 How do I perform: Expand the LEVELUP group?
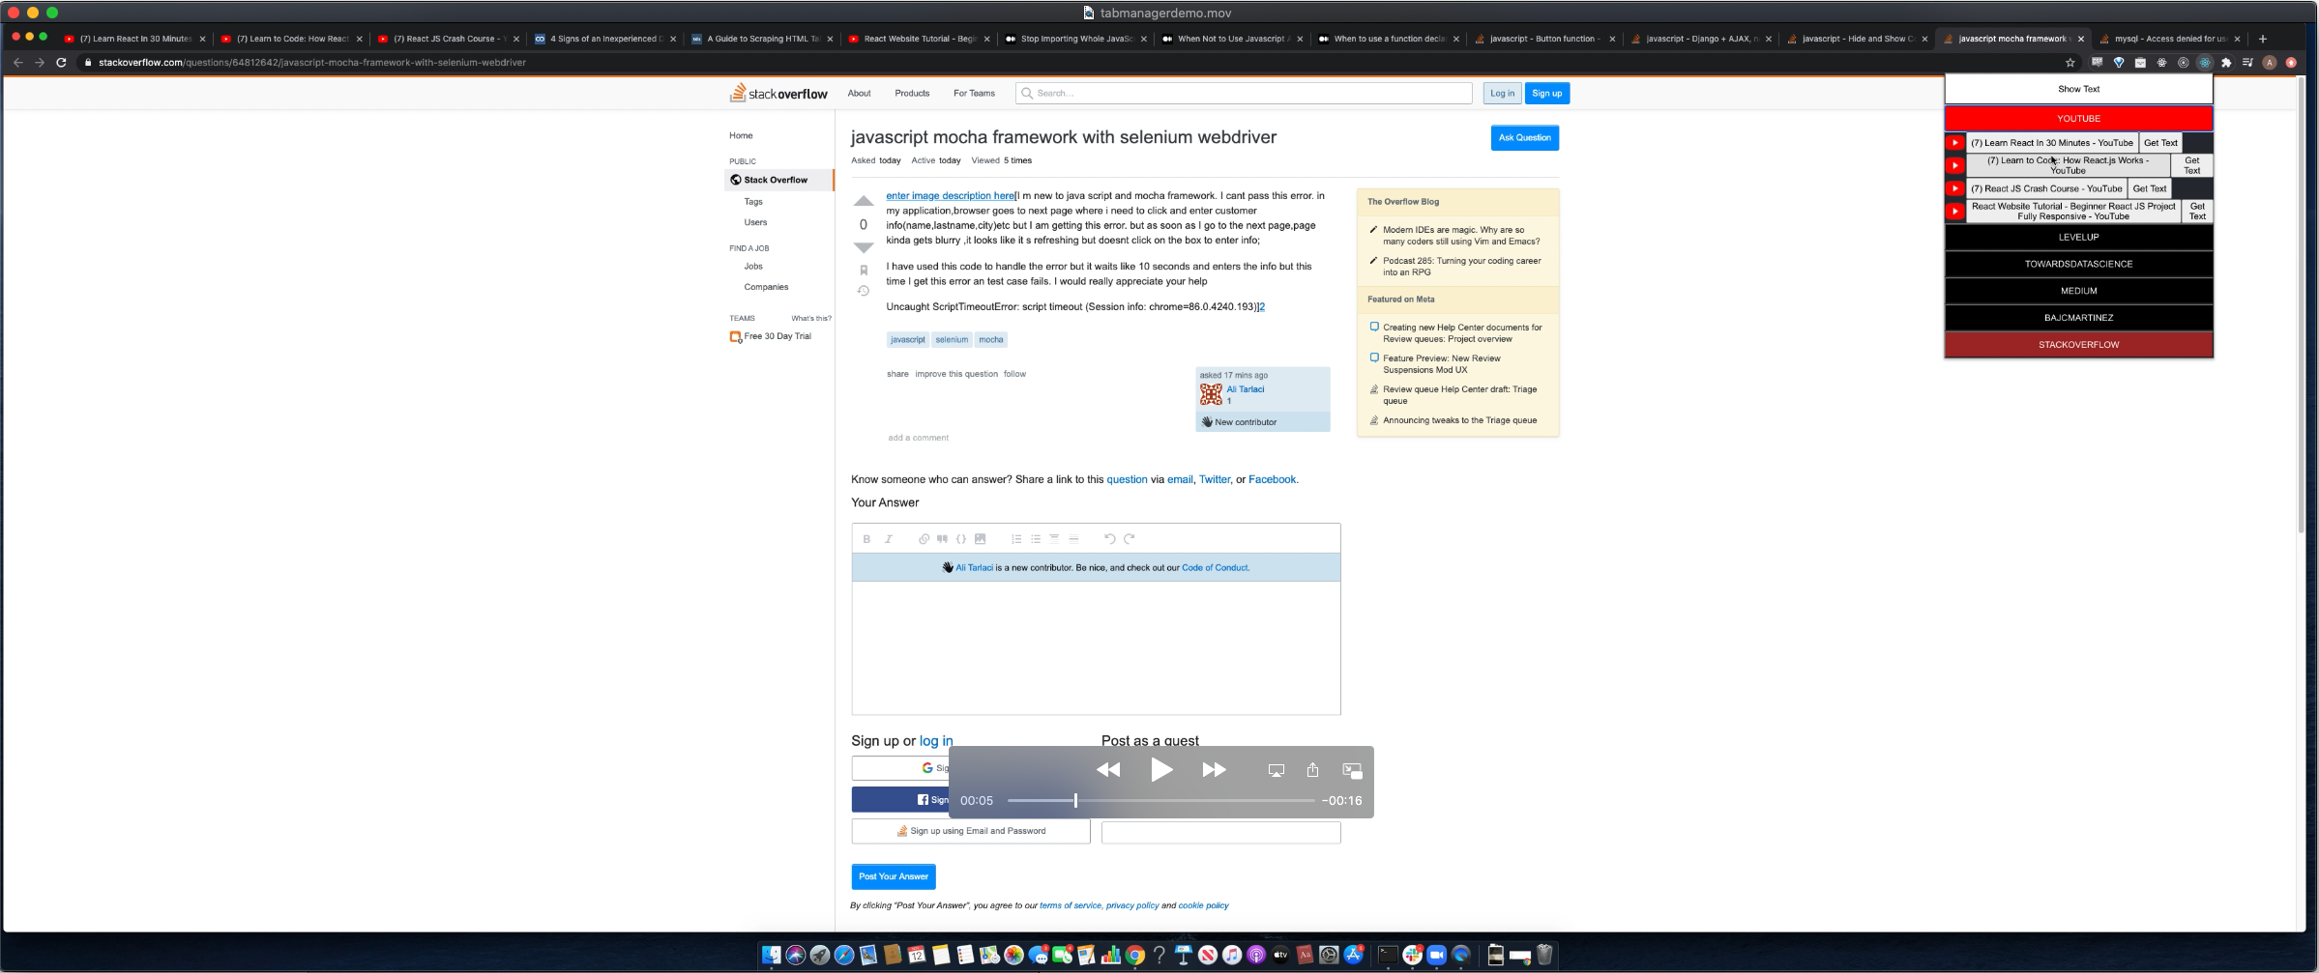pos(2078,237)
